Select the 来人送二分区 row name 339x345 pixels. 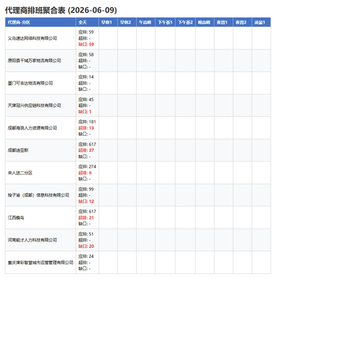(x=20, y=172)
